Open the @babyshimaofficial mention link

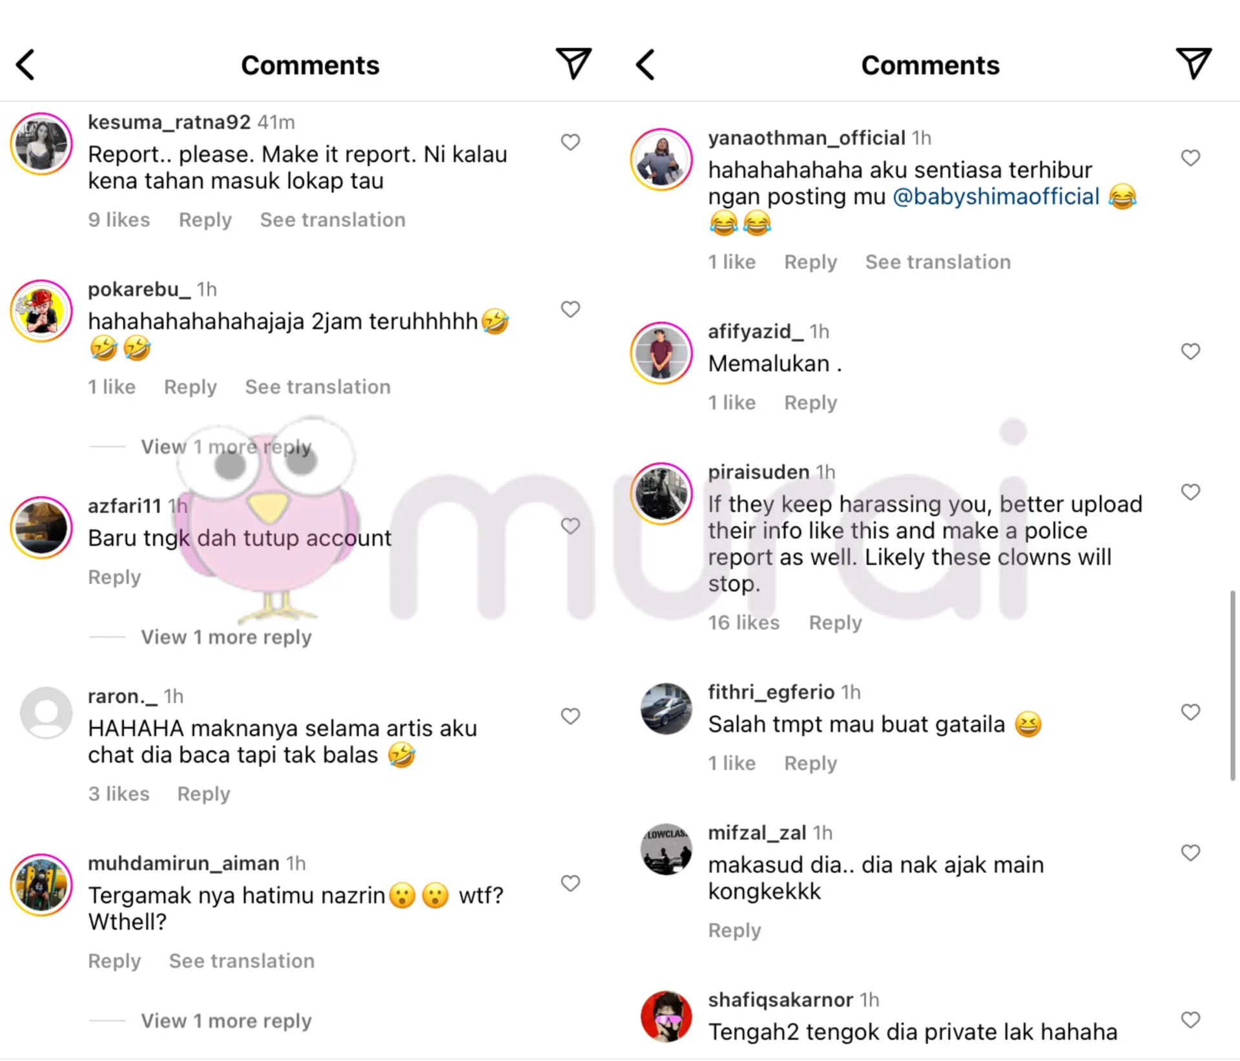(x=996, y=196)
